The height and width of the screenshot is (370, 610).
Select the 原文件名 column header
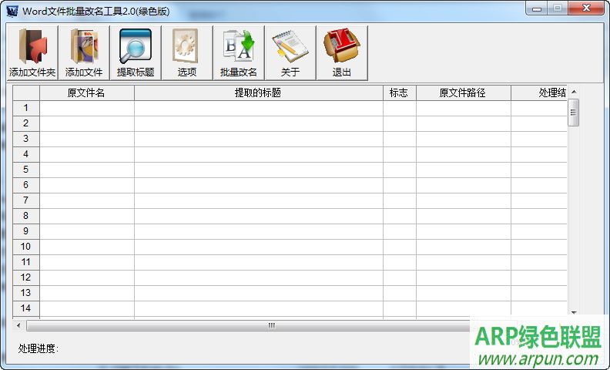pos(87,92)
